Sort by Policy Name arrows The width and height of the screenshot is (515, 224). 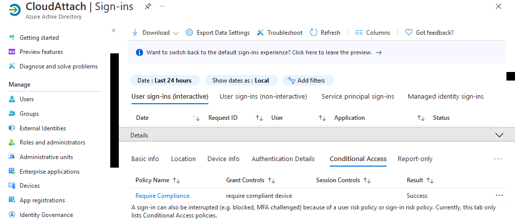click(176, 180)
